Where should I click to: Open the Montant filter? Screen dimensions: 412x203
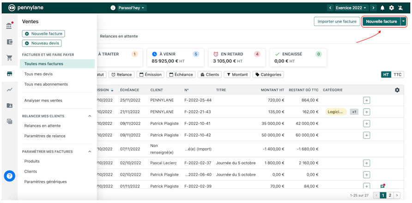click(237, 75)
